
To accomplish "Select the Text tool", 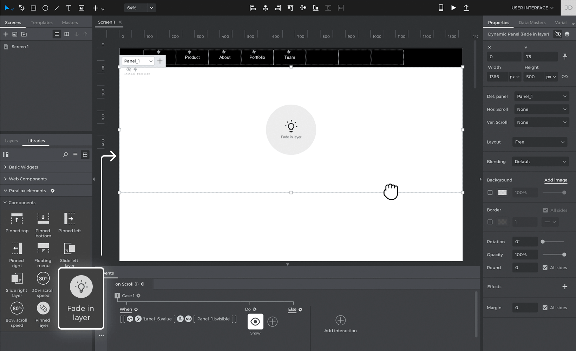I will coord(69,8).
